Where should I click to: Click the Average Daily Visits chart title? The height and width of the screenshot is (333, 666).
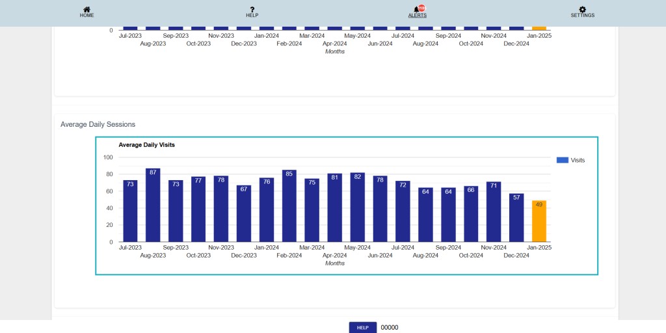click(146, 145)
